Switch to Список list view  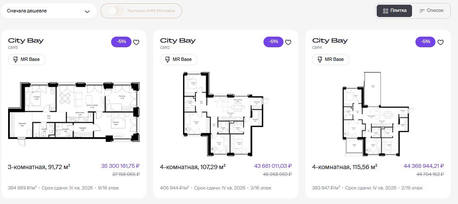coord(431,11)
